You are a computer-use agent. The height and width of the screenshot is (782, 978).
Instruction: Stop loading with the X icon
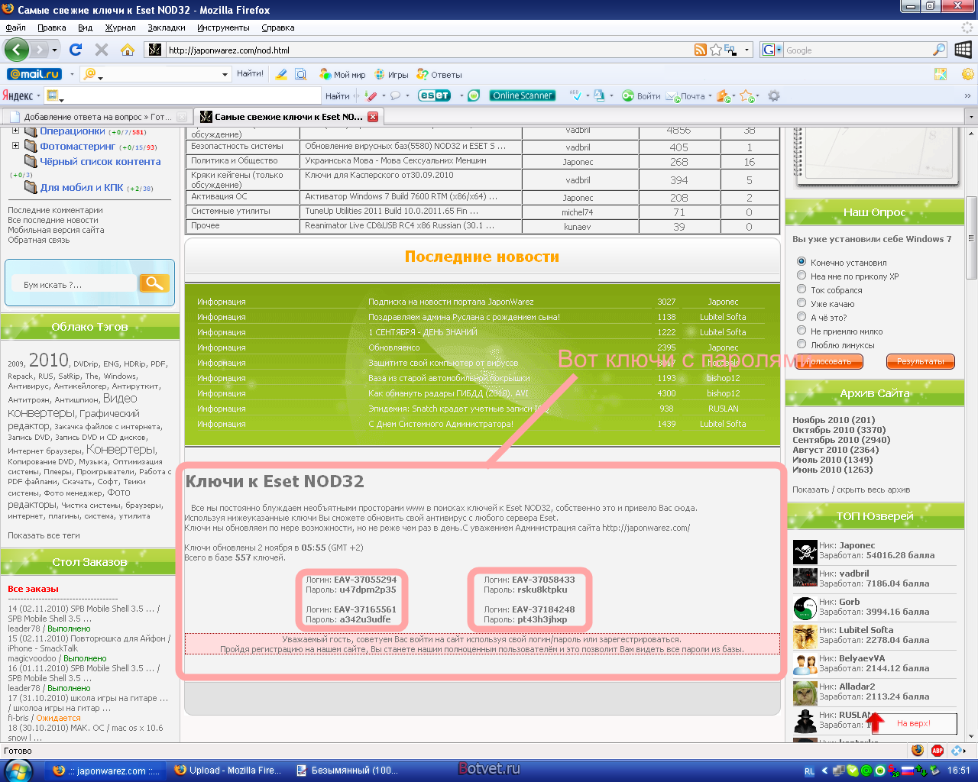pyautogui.click(x=102, y=50)
